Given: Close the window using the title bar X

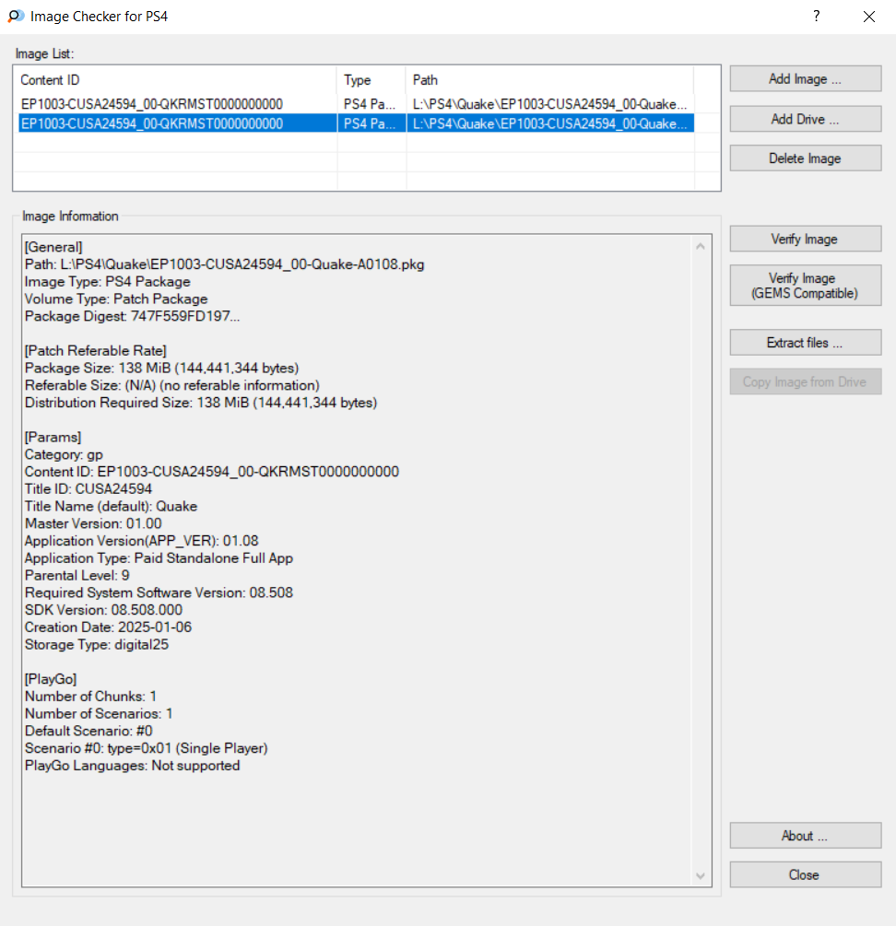Looking at the screenshot, I should [869, 16].
